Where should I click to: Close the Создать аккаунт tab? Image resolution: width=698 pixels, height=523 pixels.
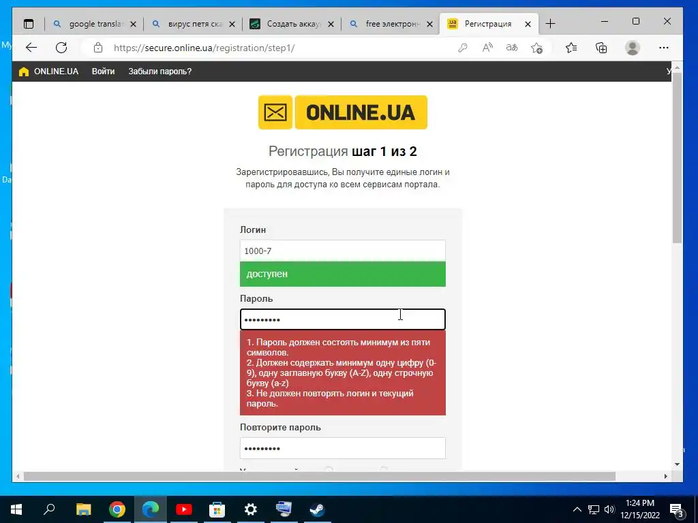coord(331,25)
